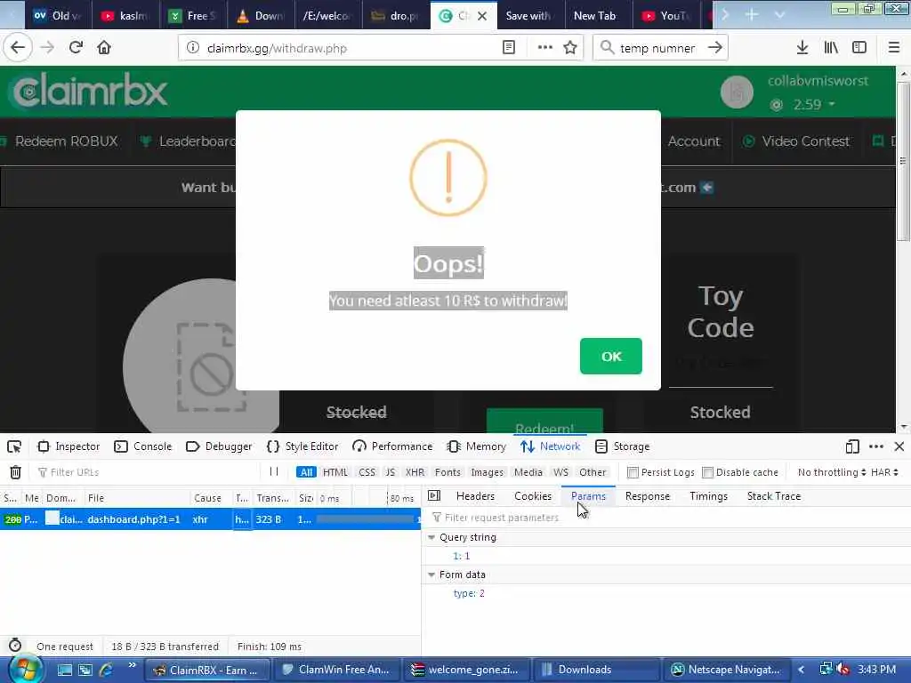Close the developer tools panel

(899, 446)
